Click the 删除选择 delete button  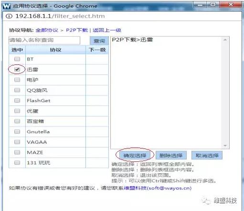[171, 155]
